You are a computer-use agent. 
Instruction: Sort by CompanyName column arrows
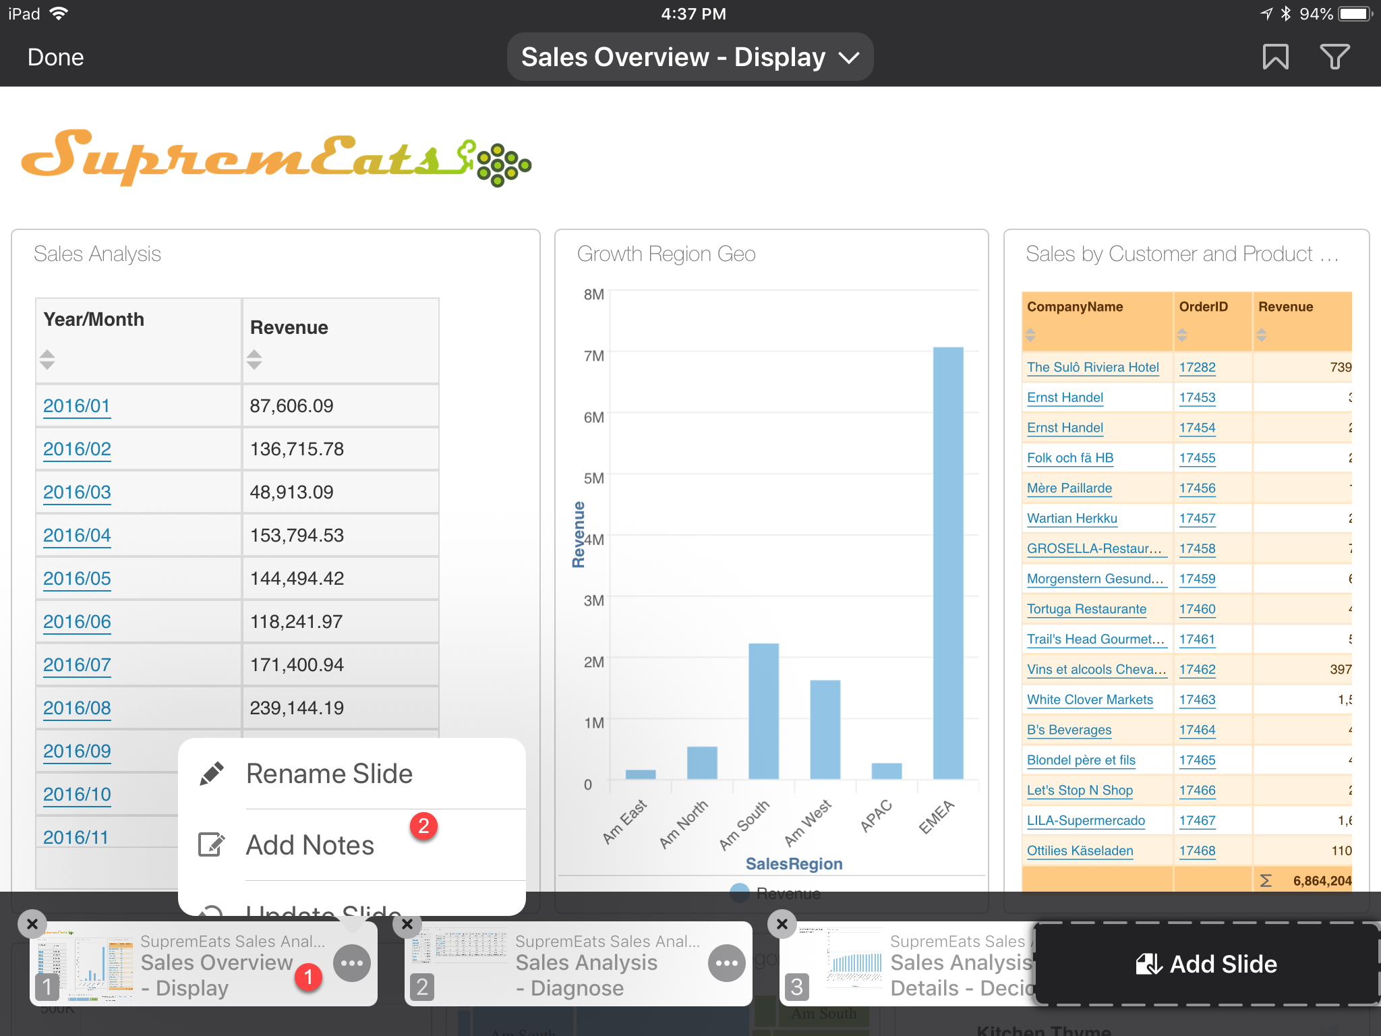(x=1030, y=335)
